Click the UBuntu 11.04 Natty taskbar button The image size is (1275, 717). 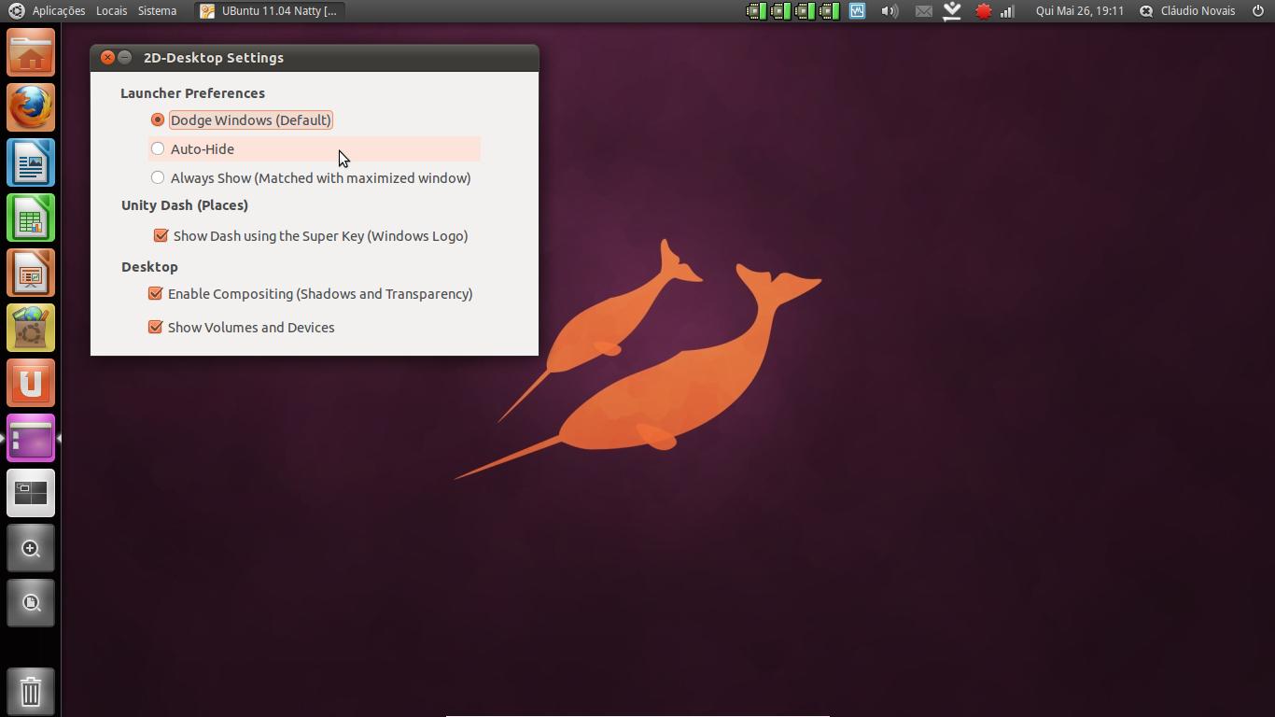[x=270, y=11]
